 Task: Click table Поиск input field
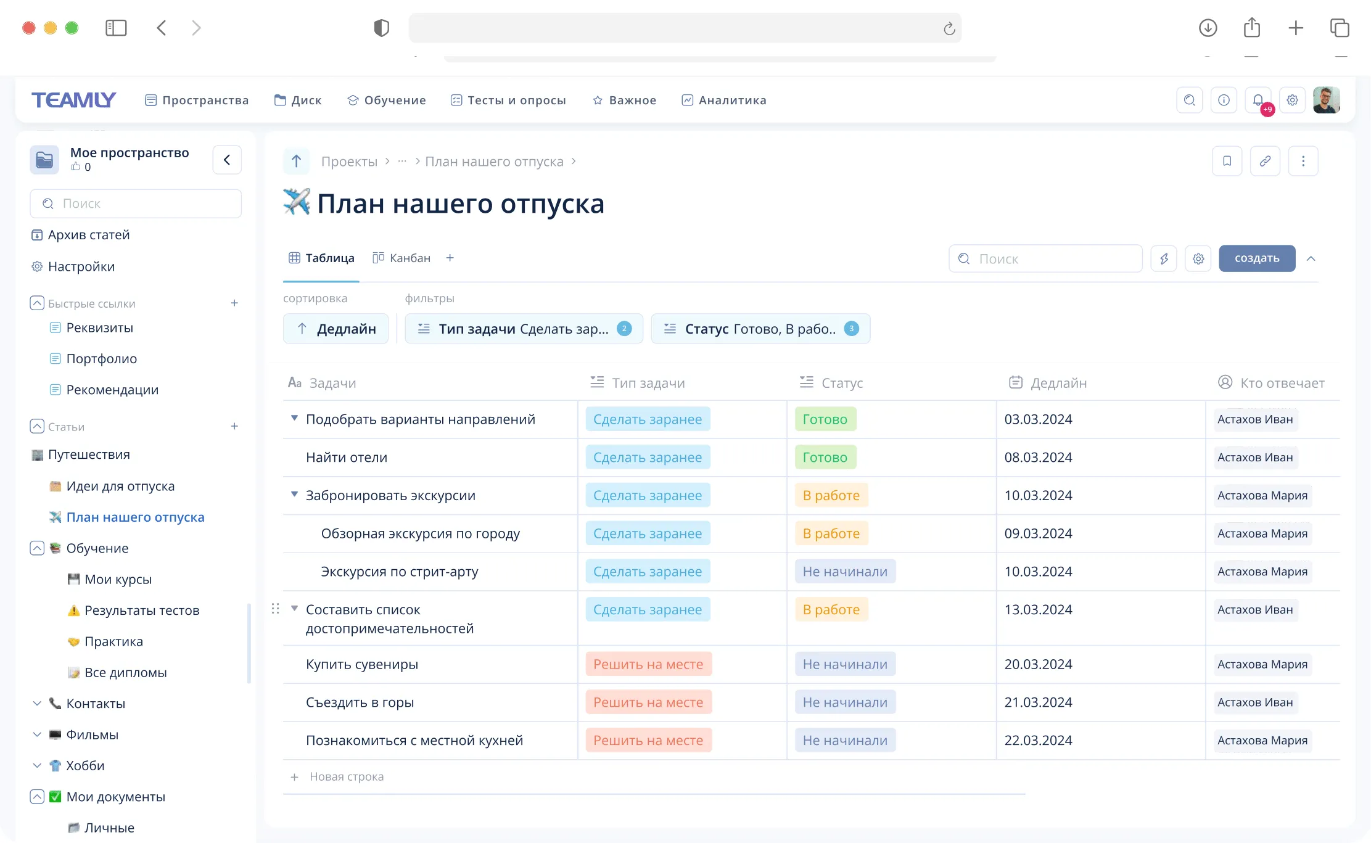pos(1045,258)
